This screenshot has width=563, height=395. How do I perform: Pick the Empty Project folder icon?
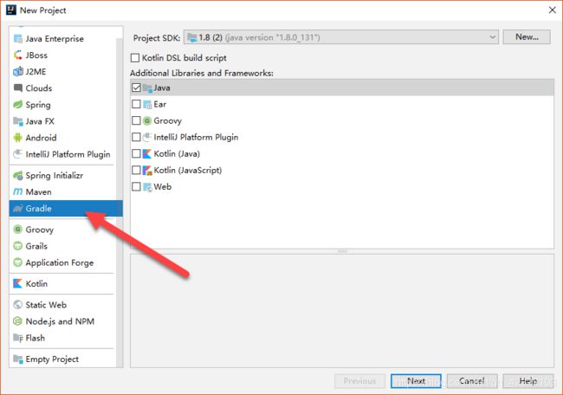pyautogui.click(x=18, y=359)
